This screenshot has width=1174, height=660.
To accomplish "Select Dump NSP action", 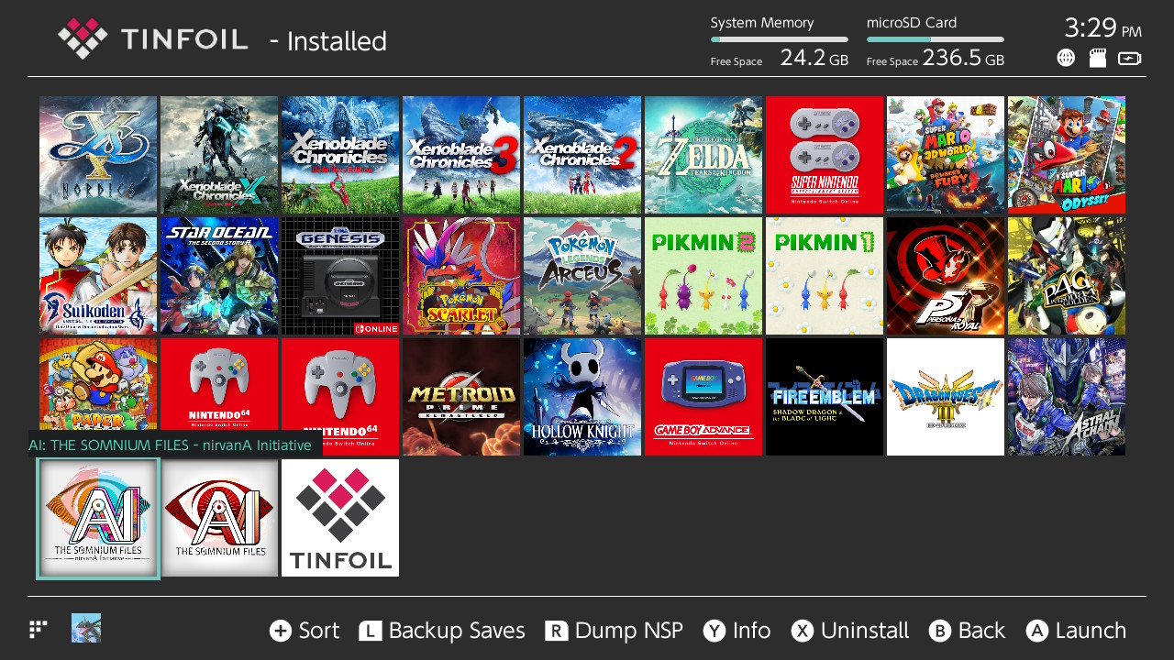I will (x=614, y=631).
